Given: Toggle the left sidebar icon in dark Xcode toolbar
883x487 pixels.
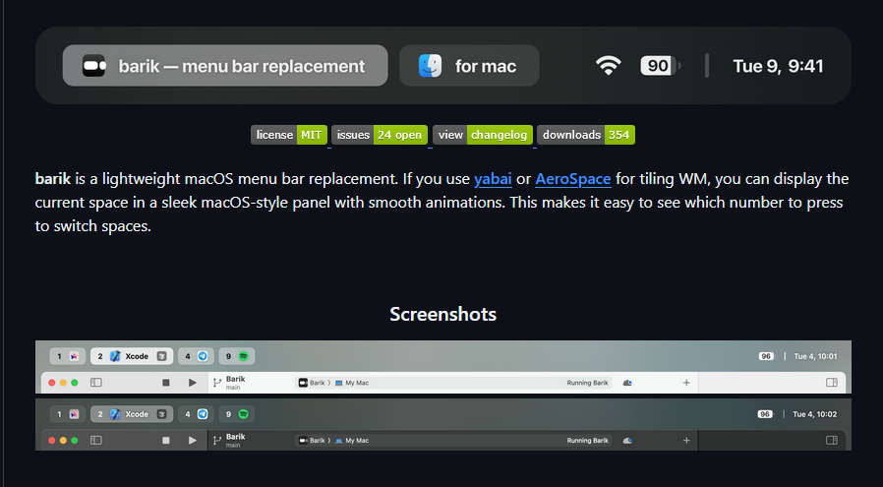Looking at the screenshot, I should (x=96, y=440).
